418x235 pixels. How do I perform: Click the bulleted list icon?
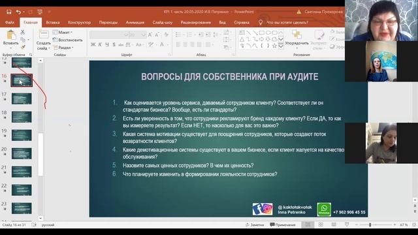click(x=178, y=35)
